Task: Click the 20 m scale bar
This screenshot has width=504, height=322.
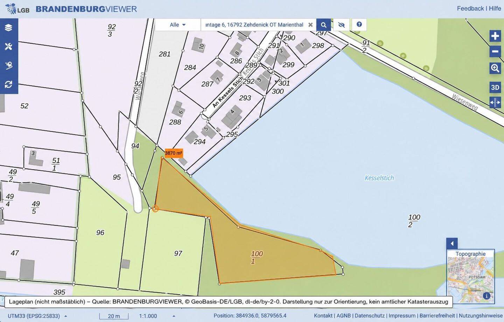Action: (114, 316)
